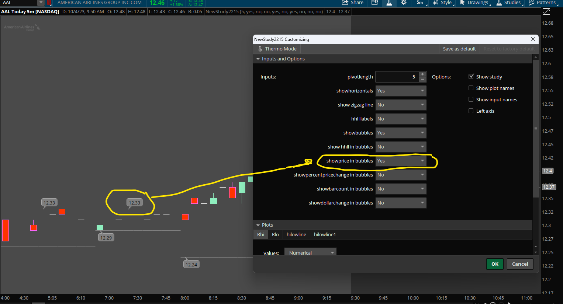Click the Thermo Mode thermometer icon
The image size is (563, 304).
click(260, 49)
